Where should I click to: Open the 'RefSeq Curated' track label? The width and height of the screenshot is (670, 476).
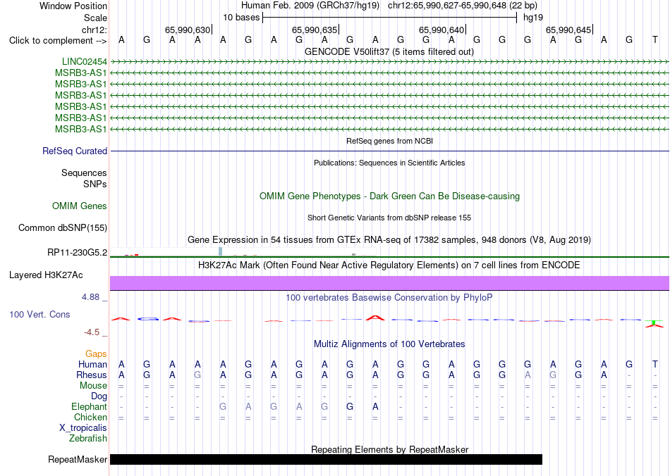click(75, 151)
